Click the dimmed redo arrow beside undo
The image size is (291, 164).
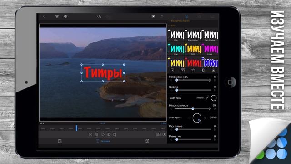[108, 16]
